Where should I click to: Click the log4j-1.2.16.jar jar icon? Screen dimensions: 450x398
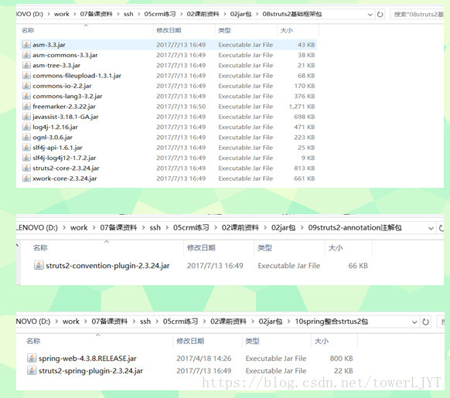click(x=26, y=127)
